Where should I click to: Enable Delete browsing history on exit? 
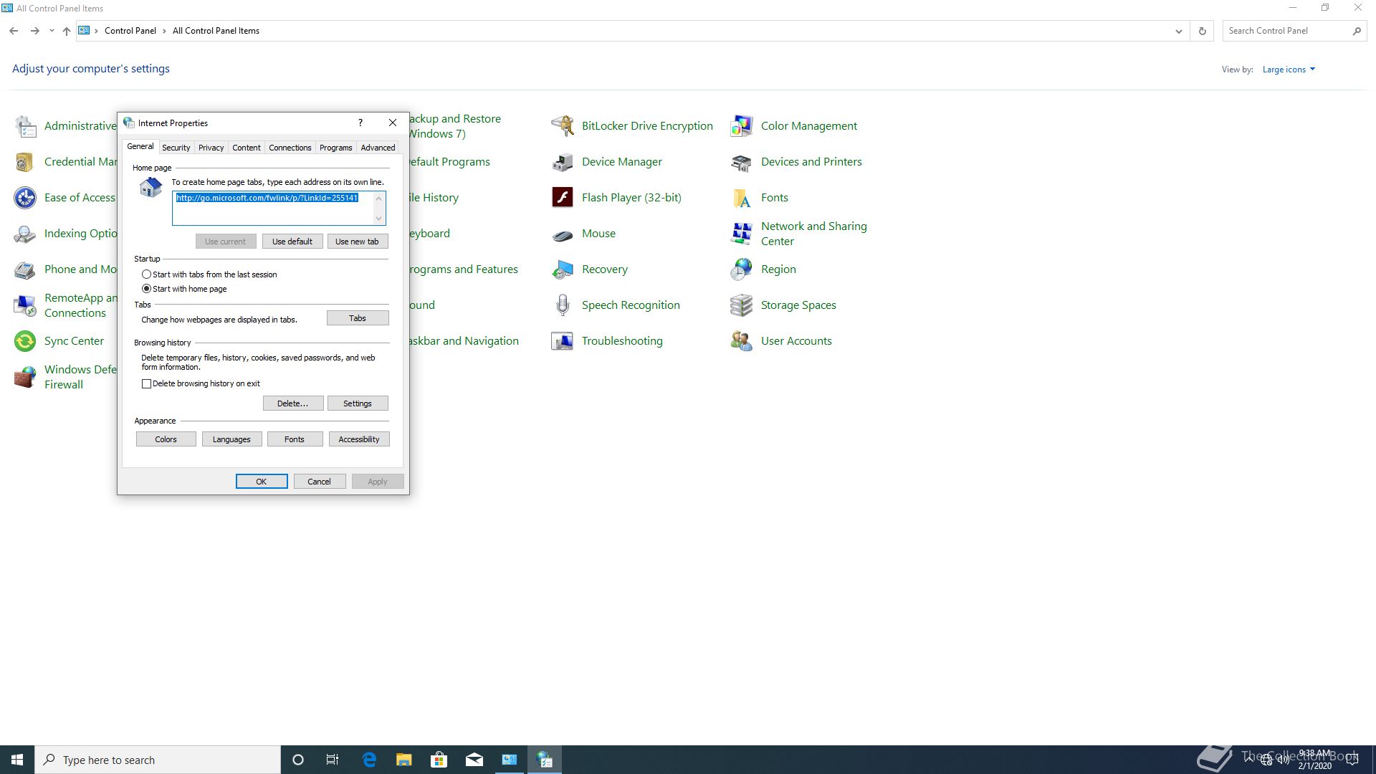(147, 384)
